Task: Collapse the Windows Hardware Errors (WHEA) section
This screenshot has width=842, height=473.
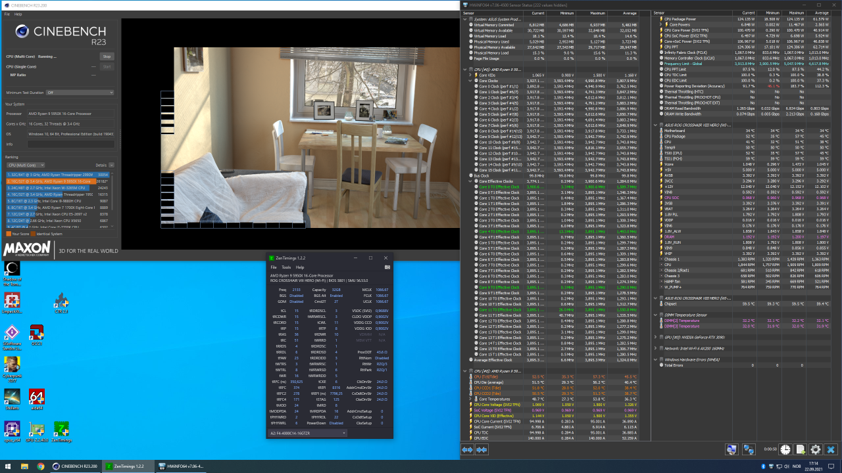Action: [x=656, y=359]
